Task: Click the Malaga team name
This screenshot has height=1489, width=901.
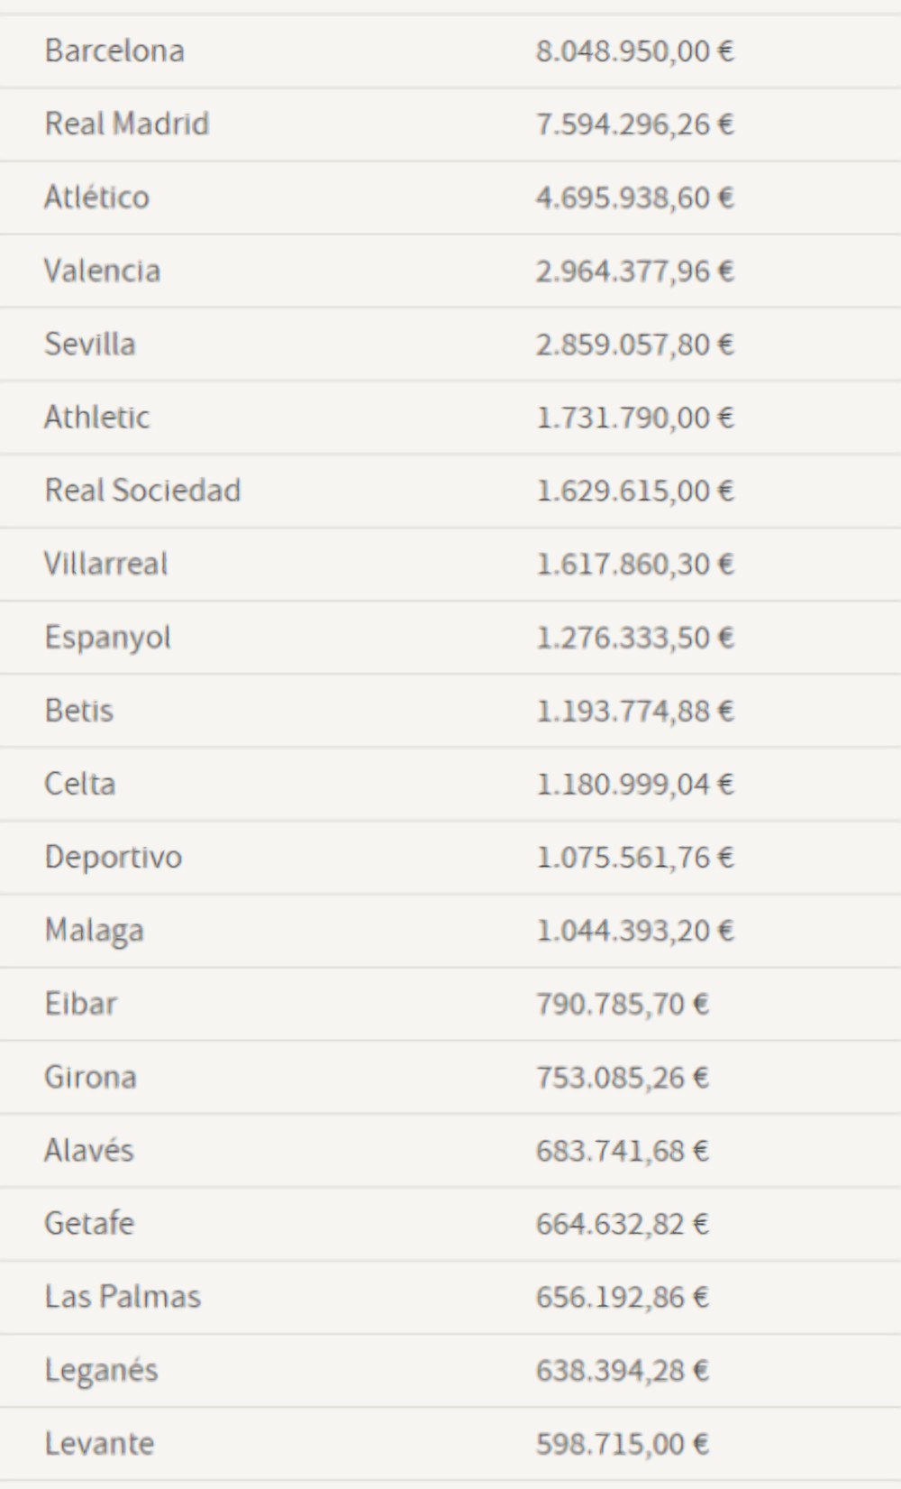Action: coord(95,931)
